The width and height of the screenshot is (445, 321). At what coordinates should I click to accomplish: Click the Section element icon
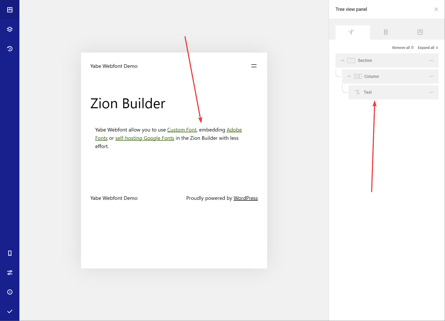351,61
